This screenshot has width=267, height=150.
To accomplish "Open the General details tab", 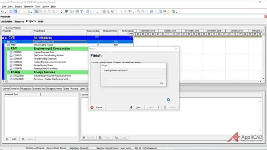I will [6, 89].
